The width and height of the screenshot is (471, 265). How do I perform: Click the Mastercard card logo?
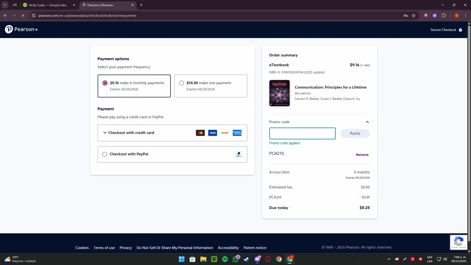200,133
